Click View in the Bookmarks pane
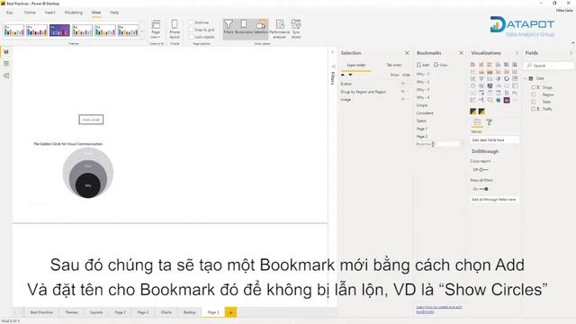 click(441, 65)
